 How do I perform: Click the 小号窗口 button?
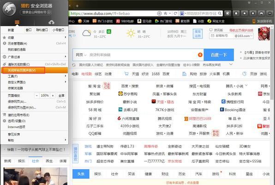(x=58, y=30)
